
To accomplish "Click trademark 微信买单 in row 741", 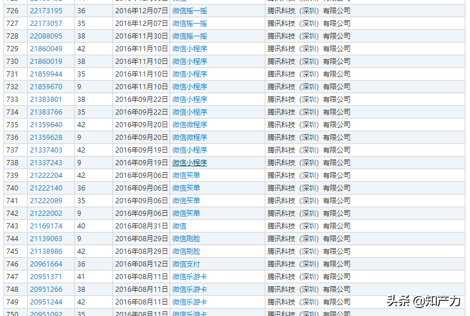I will [186, 200].
